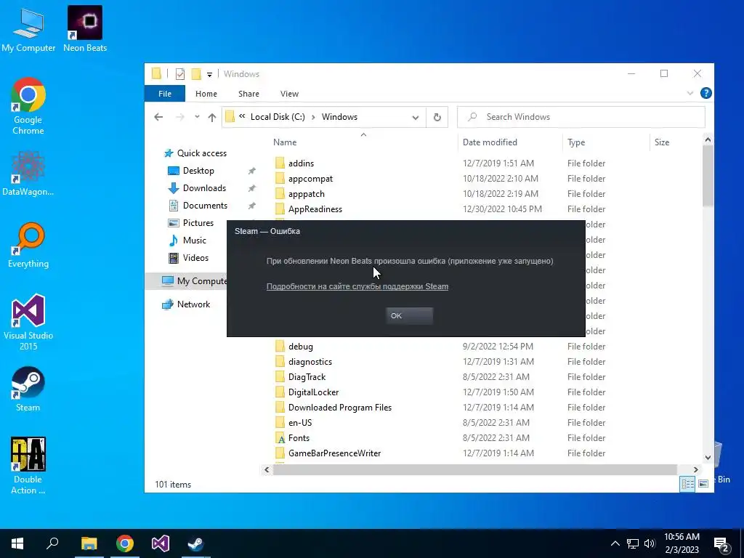Expand the address bar history dropdown
Viewport: 744px width, 558px height.
click(415, 117)
